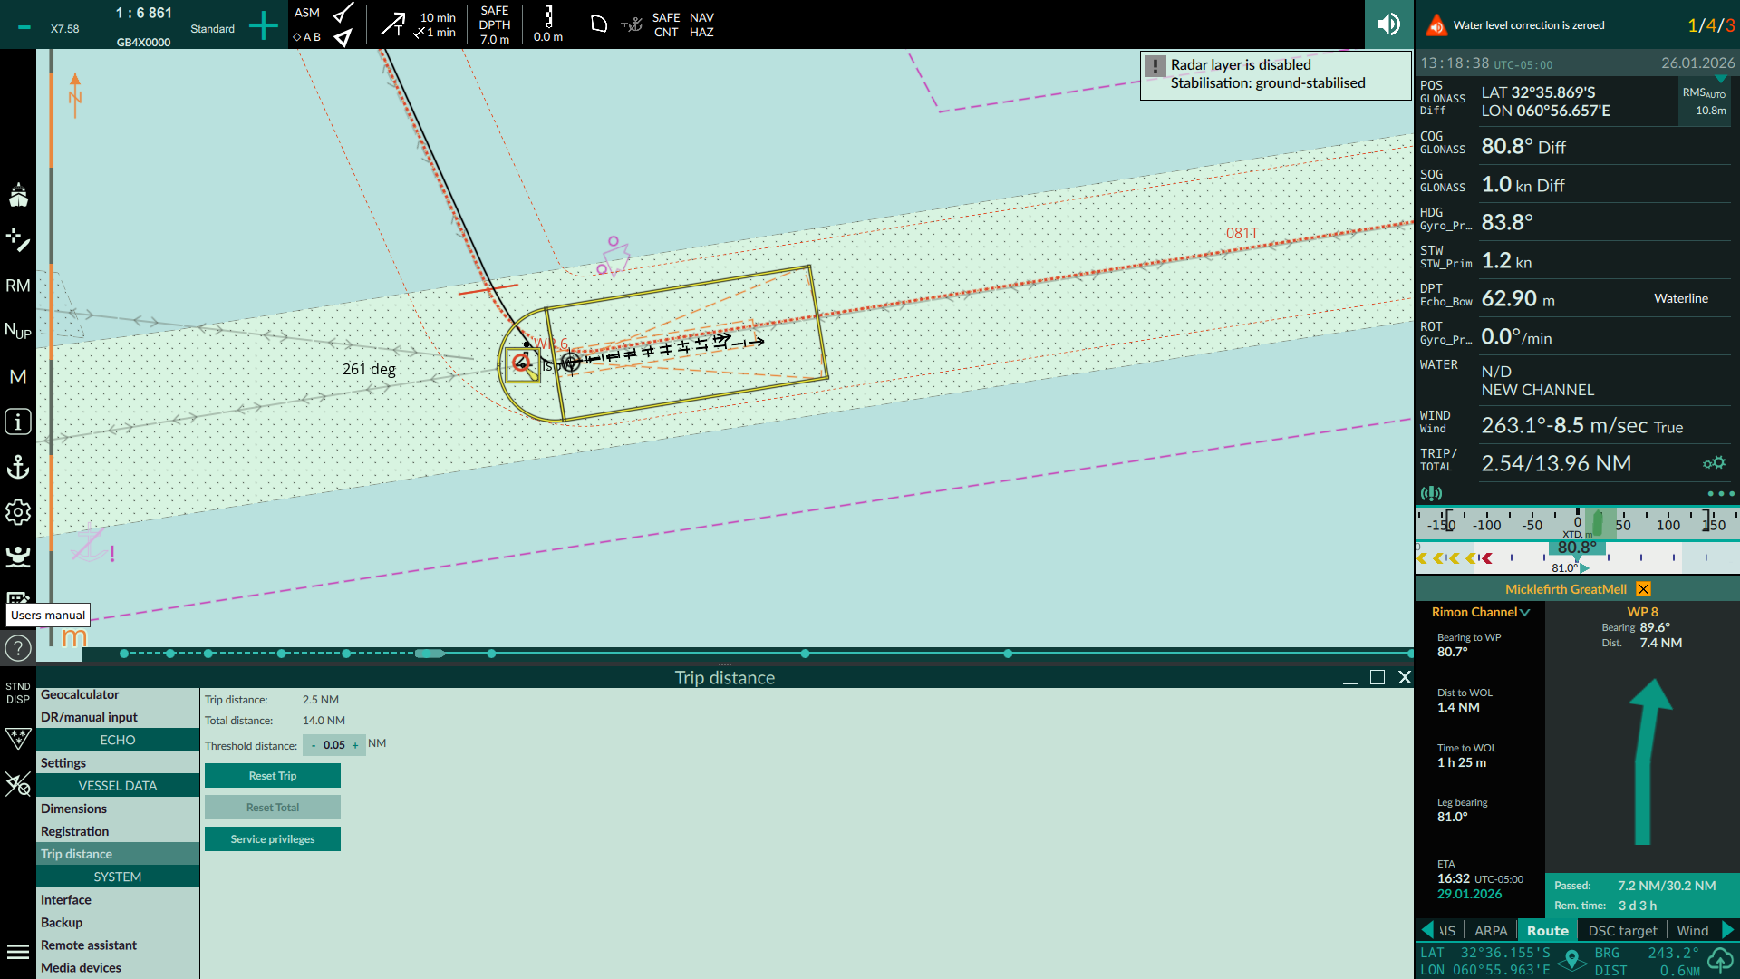Click the Service privileges button
The image size is (1740, 979).
pos(273,839)
